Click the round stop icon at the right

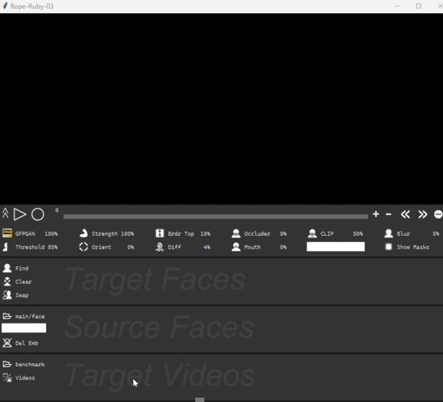(x=438, y=215)
